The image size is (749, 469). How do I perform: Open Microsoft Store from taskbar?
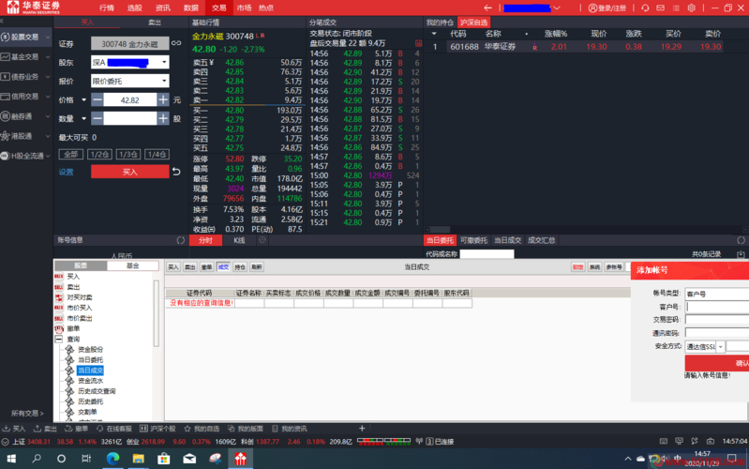coord(164,459)
